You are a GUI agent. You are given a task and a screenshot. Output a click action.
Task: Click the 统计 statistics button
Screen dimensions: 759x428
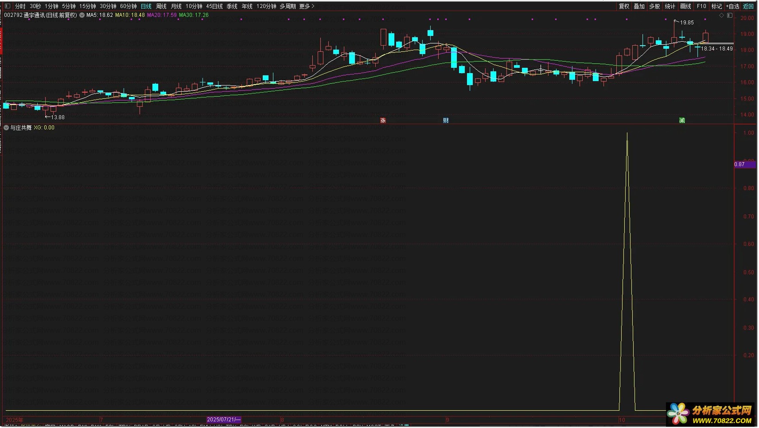pos(670,6)
